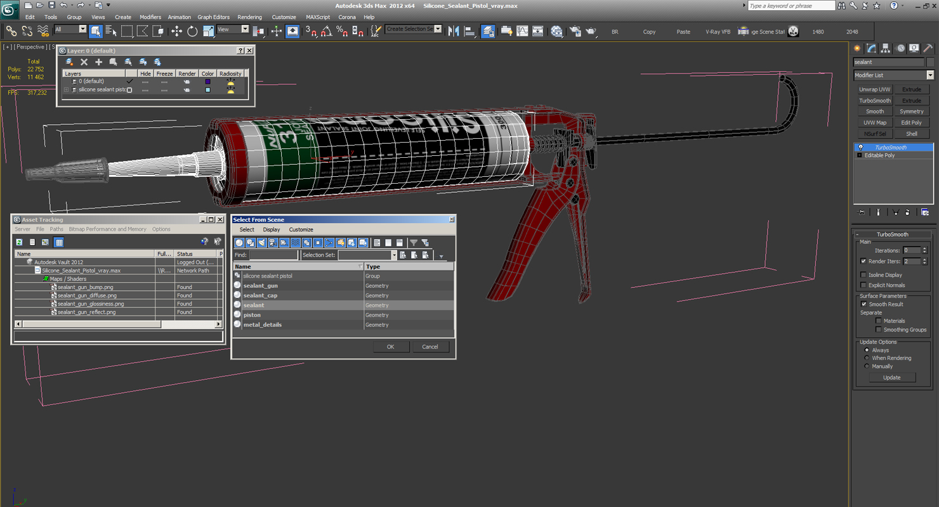Image resolution: width=939 pixels, height=507 pixels.
Task: Open Paths menu in Asset Tracking
Action: (x=56, y=229)
